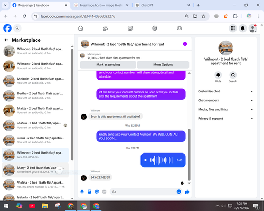Go to the Home feed icon

click(81, 28)
